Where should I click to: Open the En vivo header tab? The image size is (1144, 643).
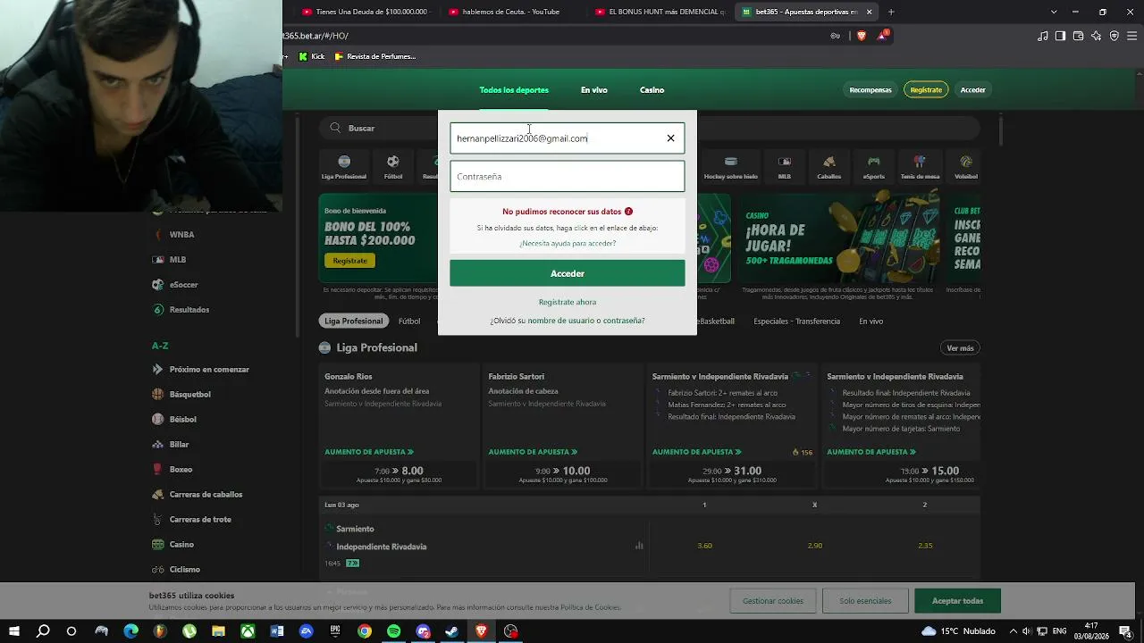pyautogui.click(x=594, y=90)
